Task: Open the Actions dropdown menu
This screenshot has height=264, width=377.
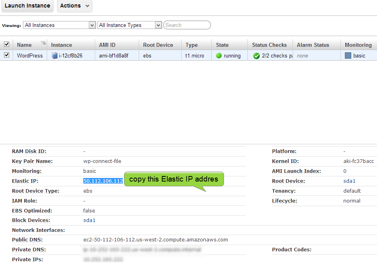Action: tap(75, 6)
